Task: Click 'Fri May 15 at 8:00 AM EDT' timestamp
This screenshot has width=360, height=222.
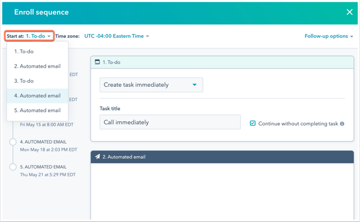Action: click(x=47, y=124)
